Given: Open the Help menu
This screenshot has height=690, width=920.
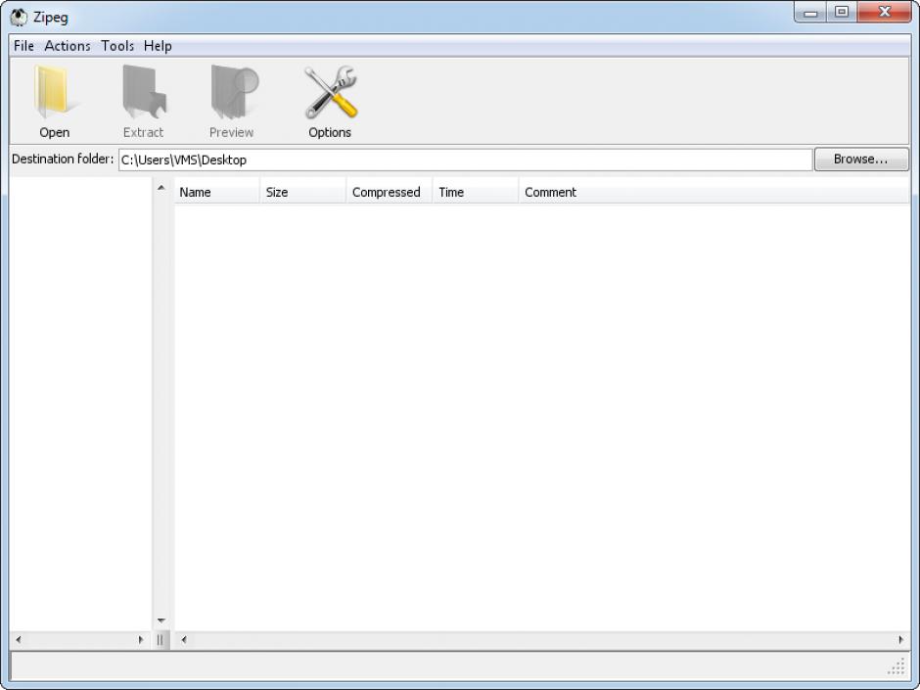Looking at the screenshot, I should [158, 46].
